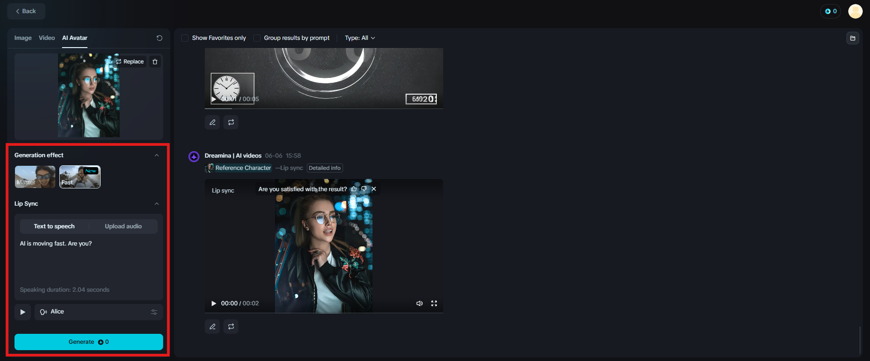This screenshot has width=870, height=361.
Task: Click the 'Speaking duration: 2.04 seconds' text
Action: [65, 290]
